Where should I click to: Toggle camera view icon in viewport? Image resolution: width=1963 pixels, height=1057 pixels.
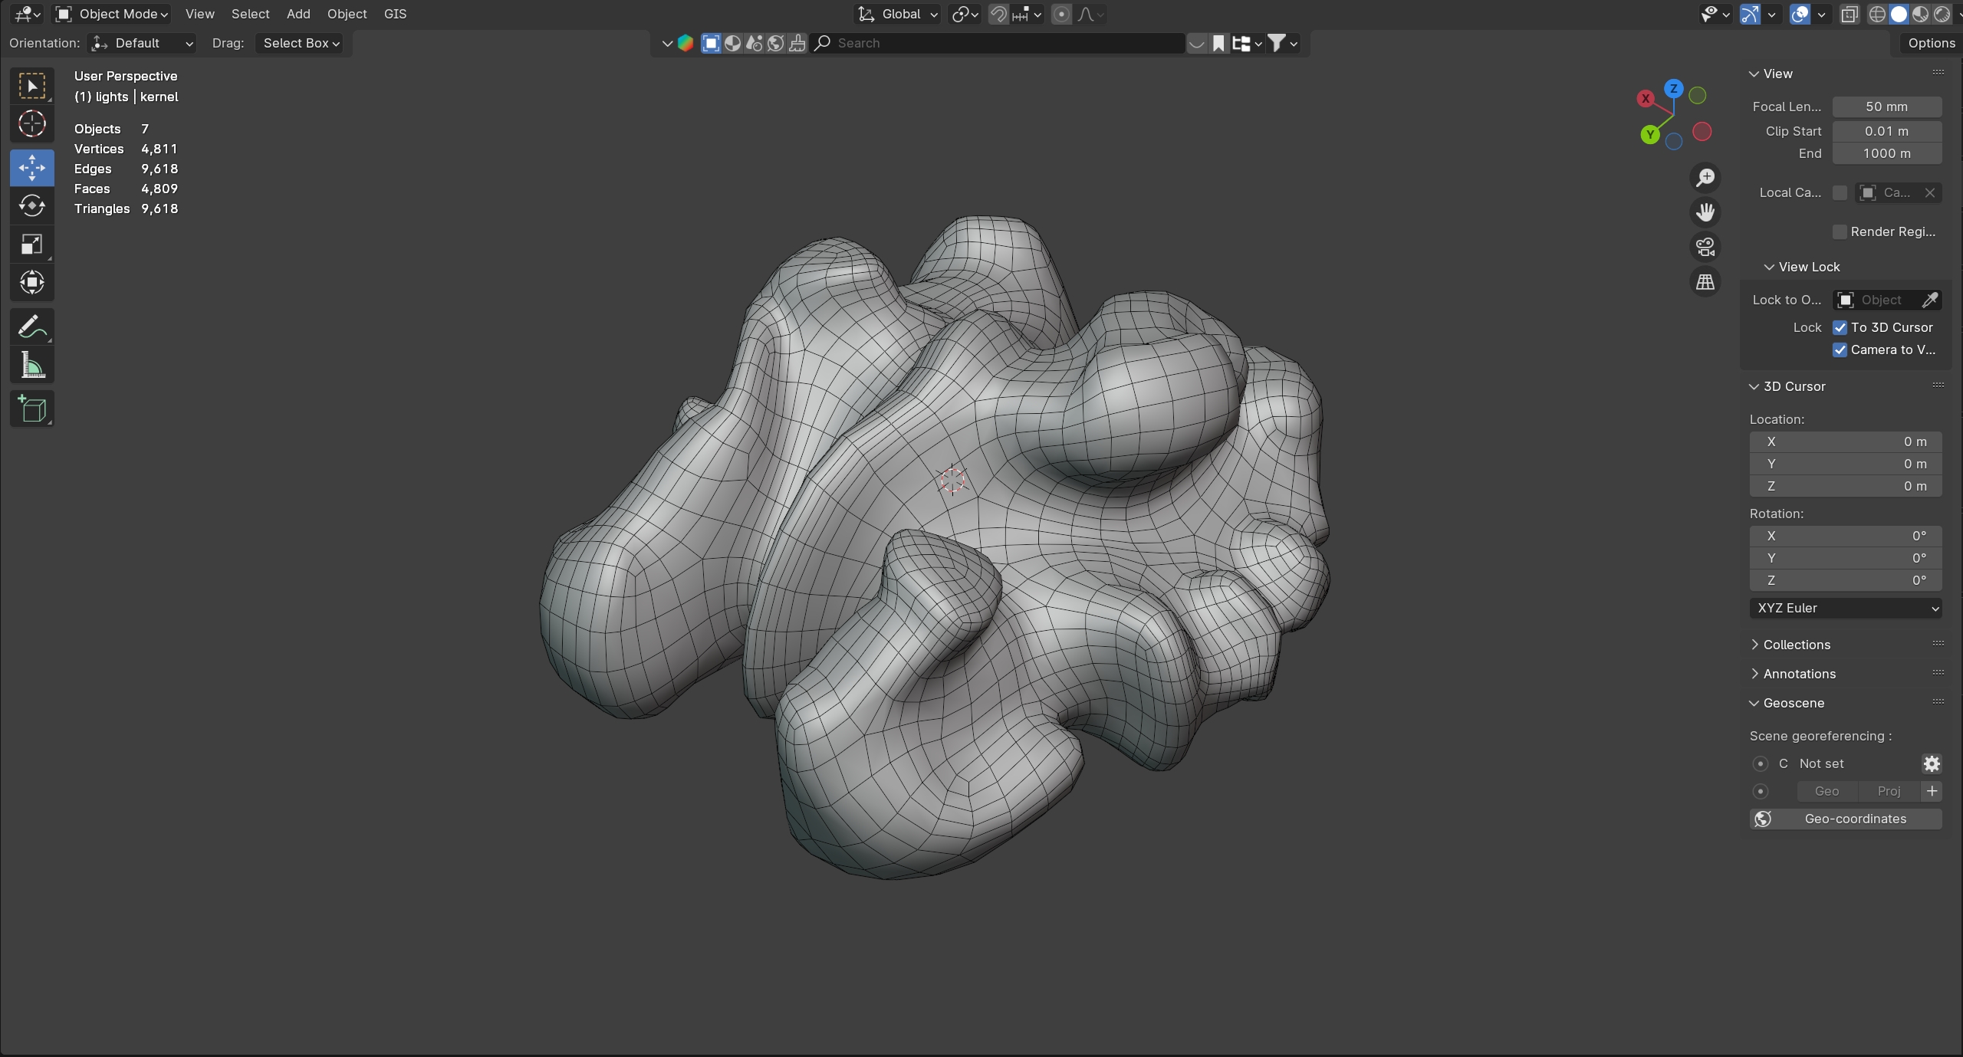(1705, 247)
